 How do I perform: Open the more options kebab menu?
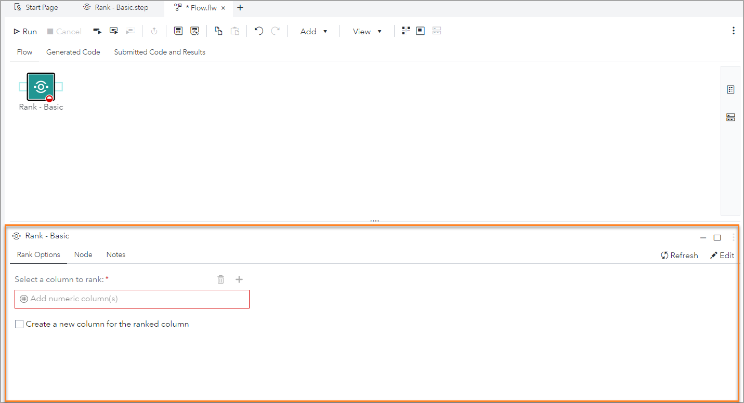[x=733, y=31]
